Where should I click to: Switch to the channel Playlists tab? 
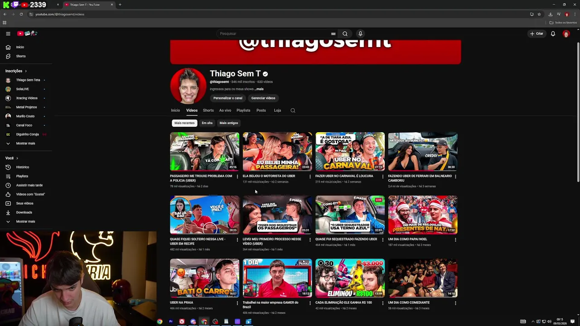(243, 110)
